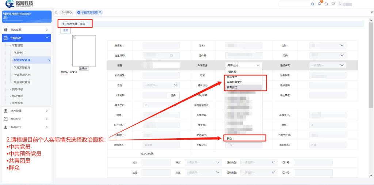
Task: Expand the 培养管理 sidebar menu
Action: point(26,110)
